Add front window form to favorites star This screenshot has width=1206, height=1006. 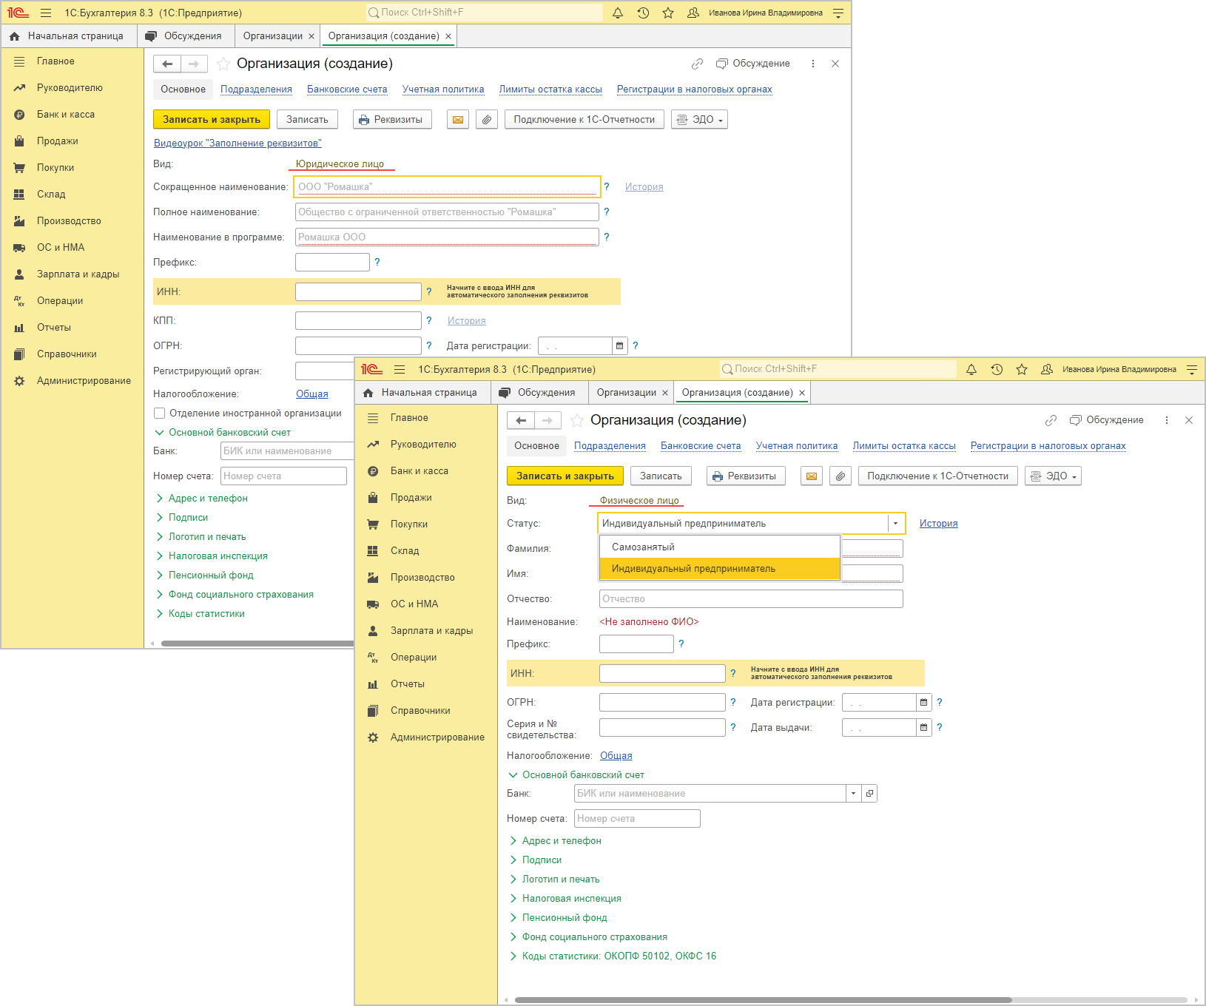coord(577,420)
